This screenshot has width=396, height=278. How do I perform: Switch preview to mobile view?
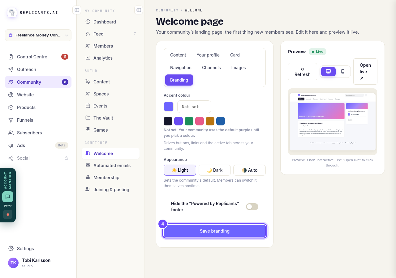coord(343,72)
